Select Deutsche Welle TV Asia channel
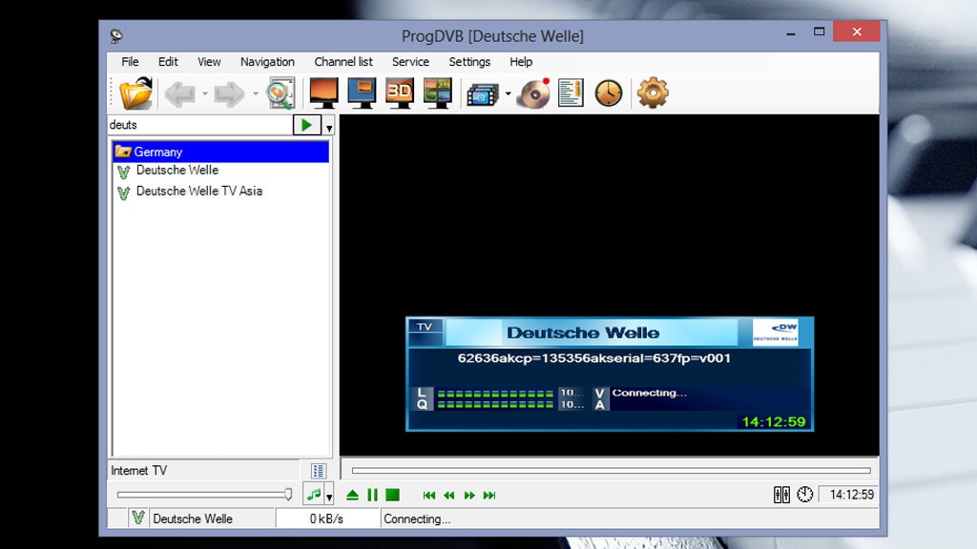Screen dimensions: 977x549 pos(198,192)
